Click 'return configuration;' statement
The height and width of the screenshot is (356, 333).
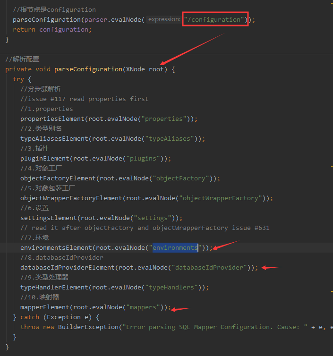[52, 30]
